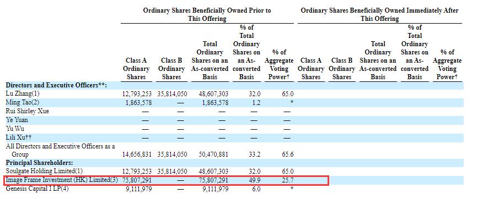Screen dimensions: 483x199
Task: Click the 49.9 percent ownership cell
Action: pyautogui.click(x=254, y=180)
